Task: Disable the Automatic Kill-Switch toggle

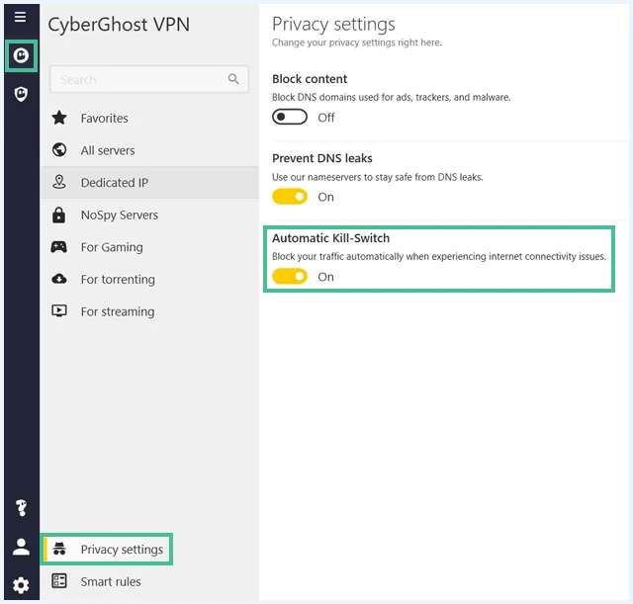Action: [x=290, y=277]
